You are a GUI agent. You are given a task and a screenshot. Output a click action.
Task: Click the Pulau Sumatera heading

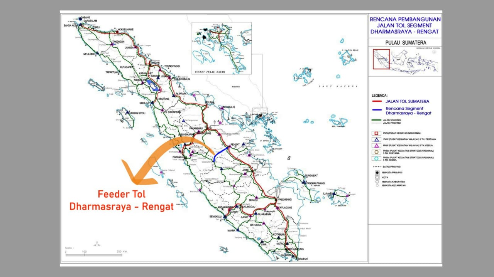405,42
